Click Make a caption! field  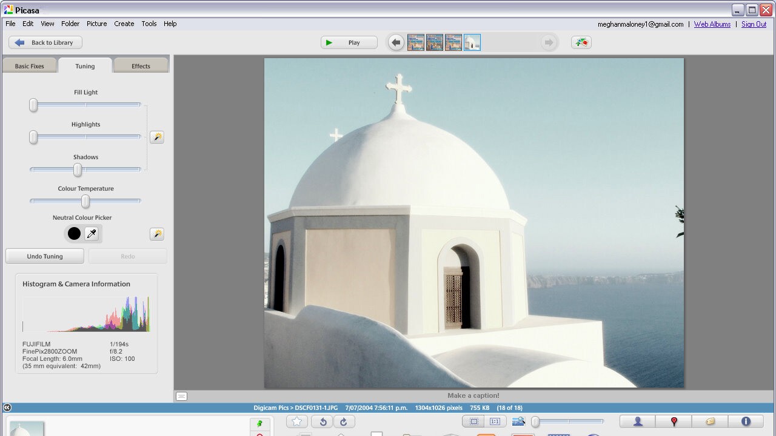[473, 396]
